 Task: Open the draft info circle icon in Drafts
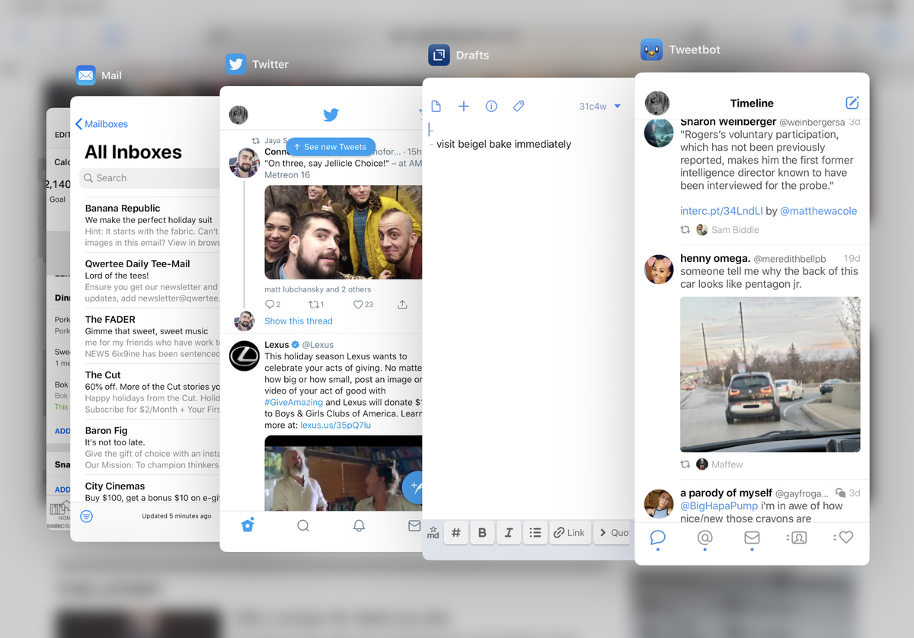(491, 106)
